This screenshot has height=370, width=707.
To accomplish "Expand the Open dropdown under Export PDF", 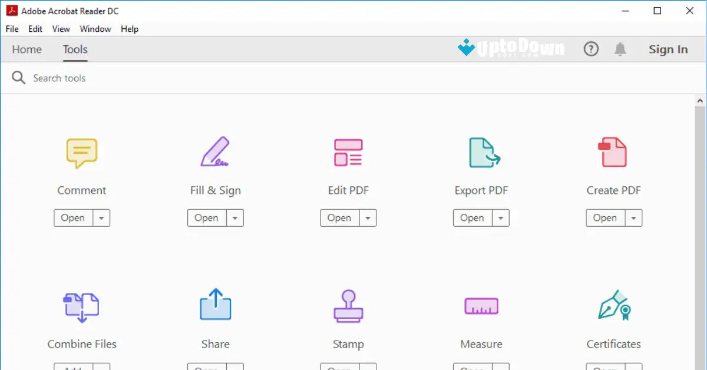I will (x=500, y=217).
